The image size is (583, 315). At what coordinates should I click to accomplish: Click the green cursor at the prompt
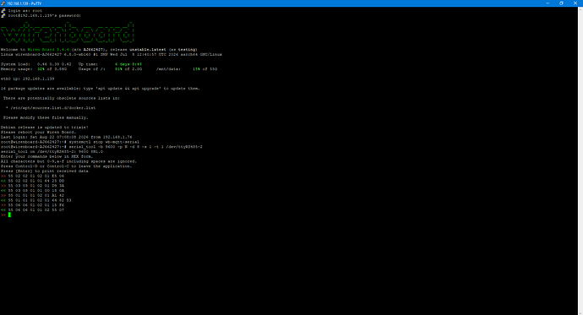click(x=9, y=215)
